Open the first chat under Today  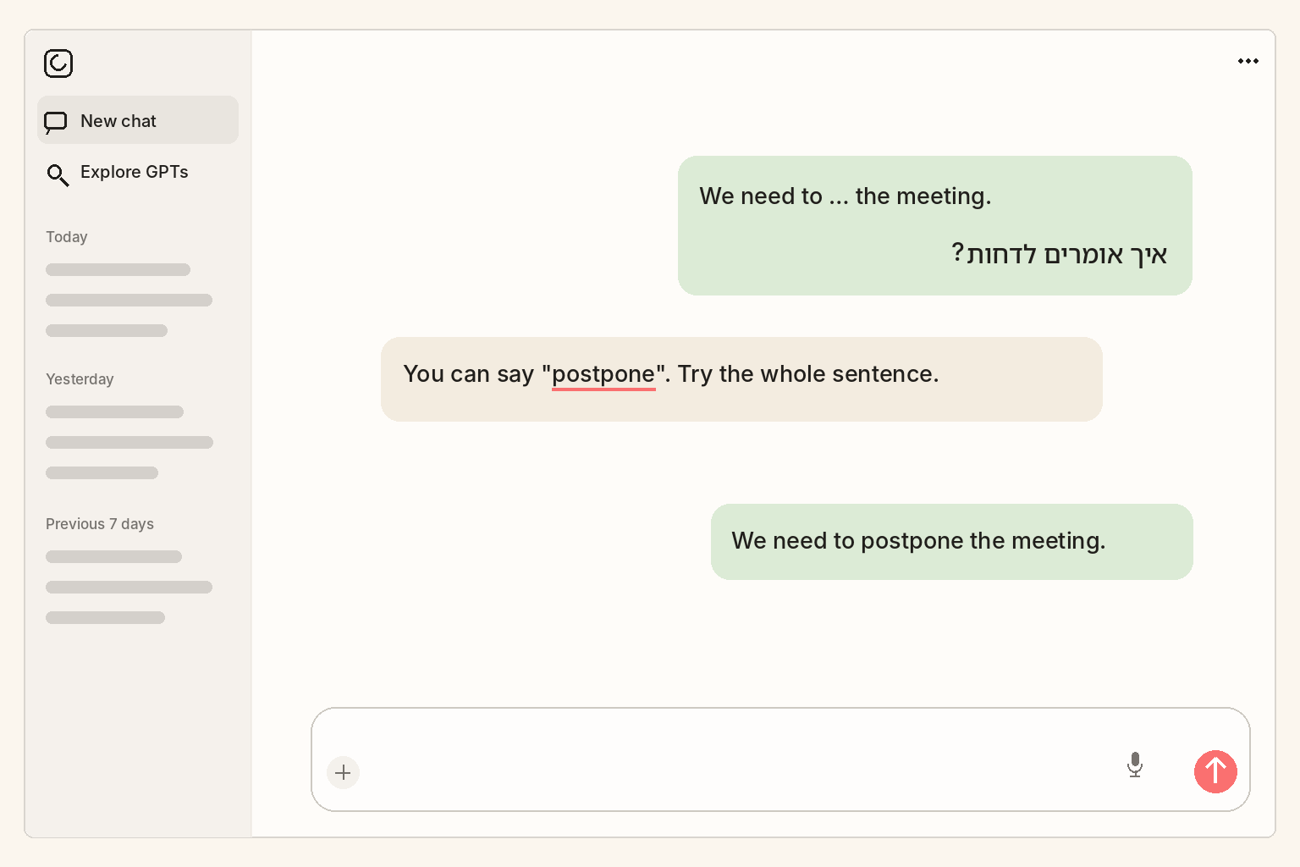click(x=118, y=269)
